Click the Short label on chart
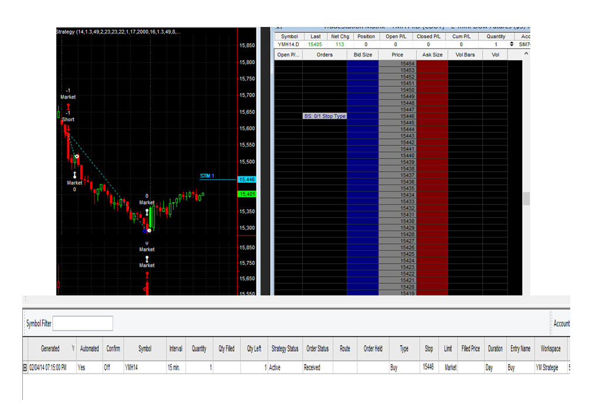The image size is (596, 405). click(x=68, y=120)
